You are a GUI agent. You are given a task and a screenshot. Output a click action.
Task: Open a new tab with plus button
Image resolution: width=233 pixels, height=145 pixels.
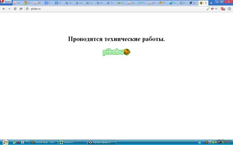211,3
